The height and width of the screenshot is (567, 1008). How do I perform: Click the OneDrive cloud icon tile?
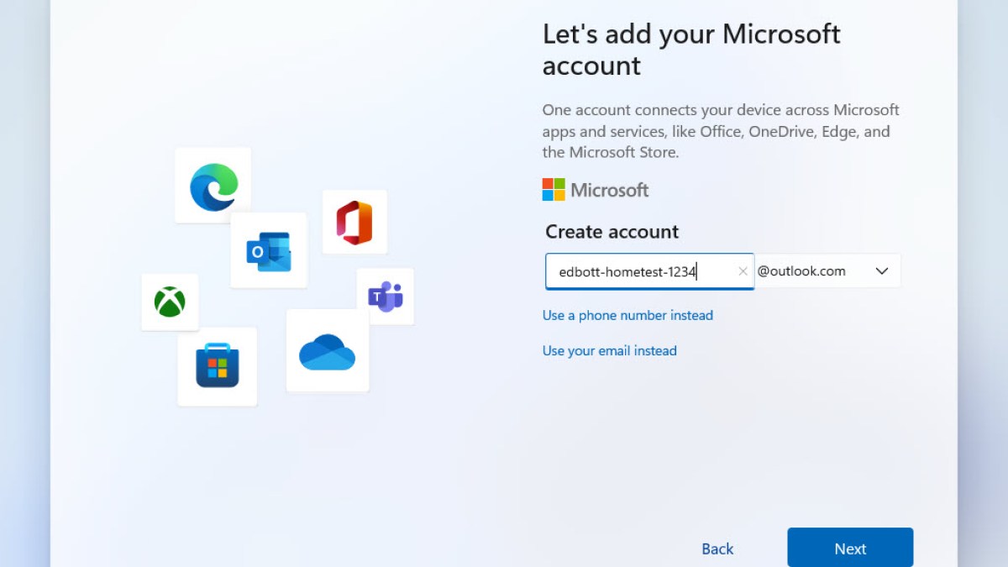click(328, 350)
